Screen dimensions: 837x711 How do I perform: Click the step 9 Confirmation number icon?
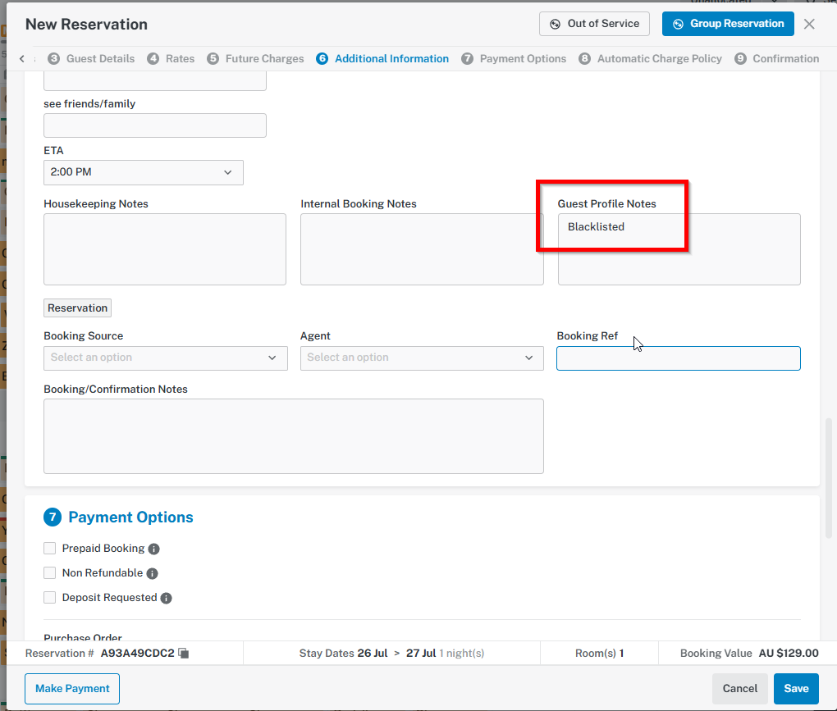pyautogui.click(x=740, y=59)
